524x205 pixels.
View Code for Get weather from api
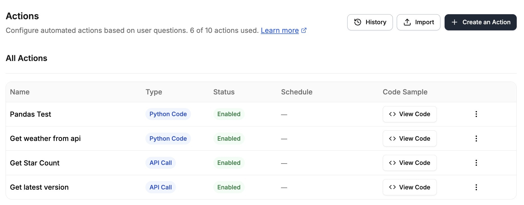click(x=409, y=138)
